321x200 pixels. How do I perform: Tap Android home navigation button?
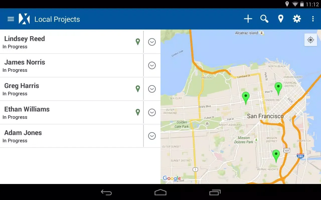pos(160,192)
